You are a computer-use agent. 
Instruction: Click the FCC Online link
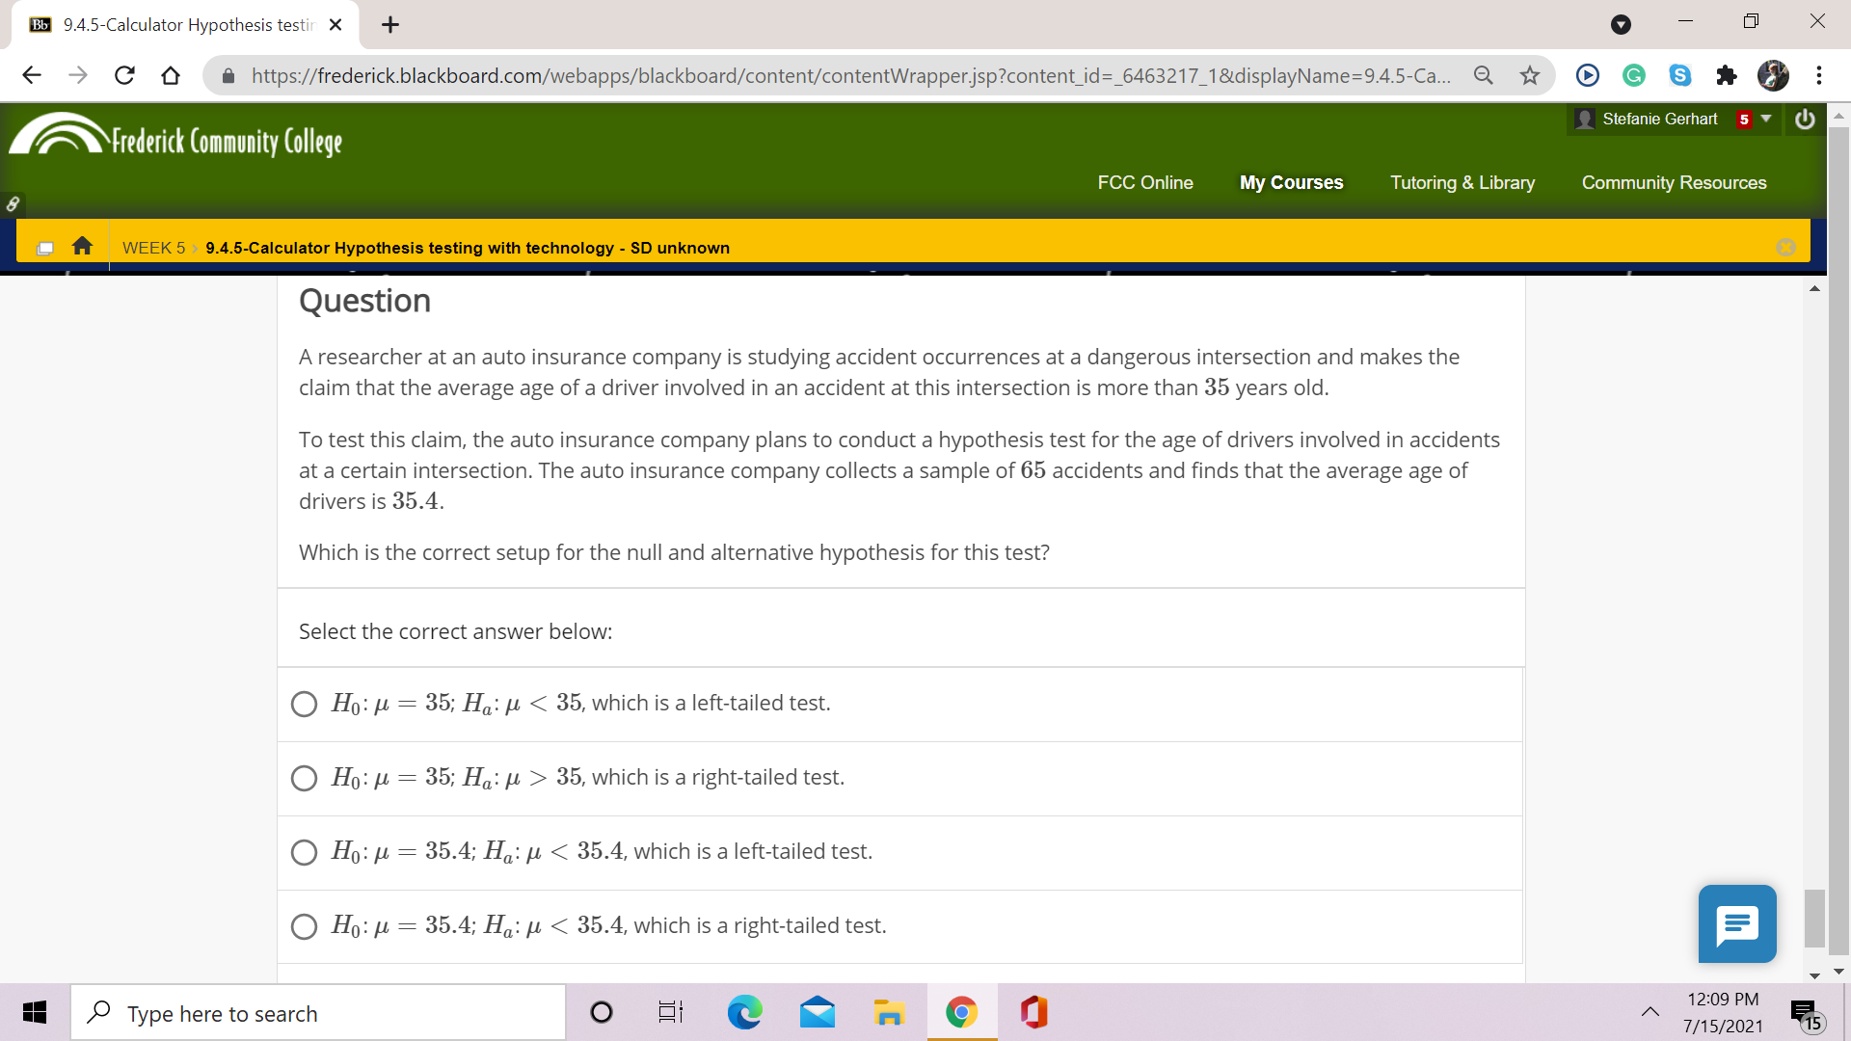coord(1145,182)
